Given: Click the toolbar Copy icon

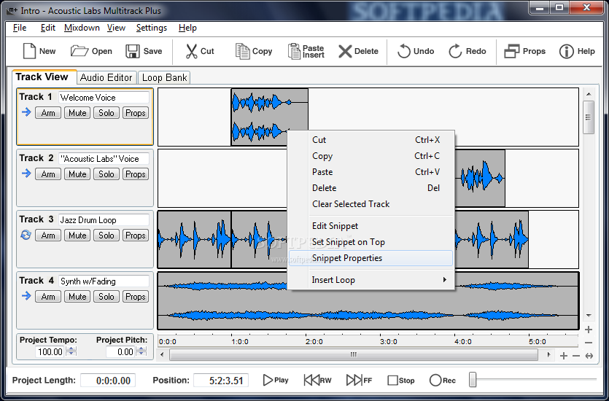Looking at the screenshot, I should tap(242, 51).
